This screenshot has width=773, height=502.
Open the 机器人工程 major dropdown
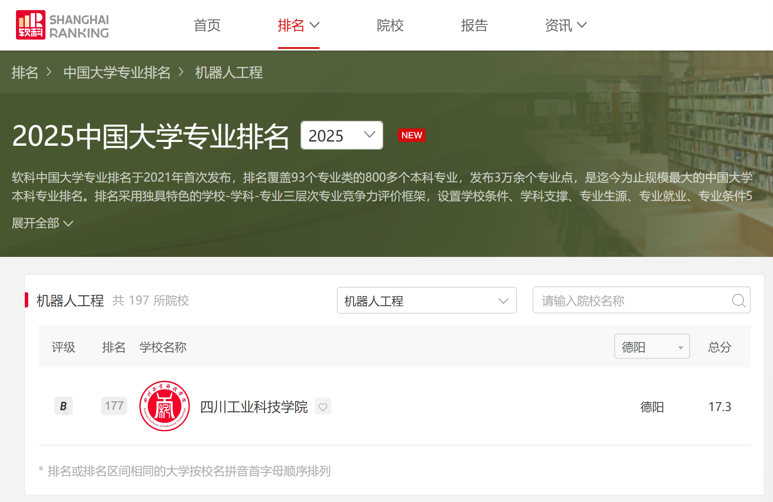point(426,301)
